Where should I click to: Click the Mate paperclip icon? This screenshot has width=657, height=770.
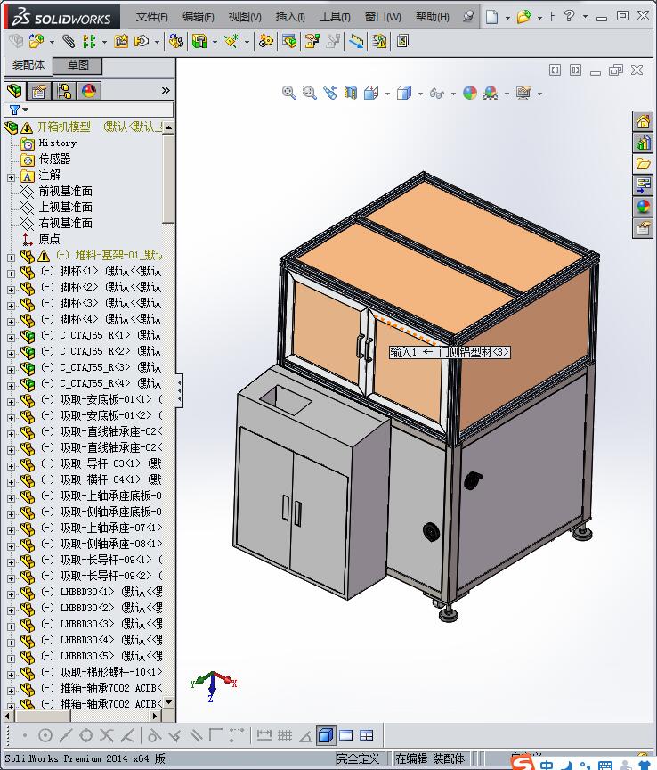tap(69, 41)
